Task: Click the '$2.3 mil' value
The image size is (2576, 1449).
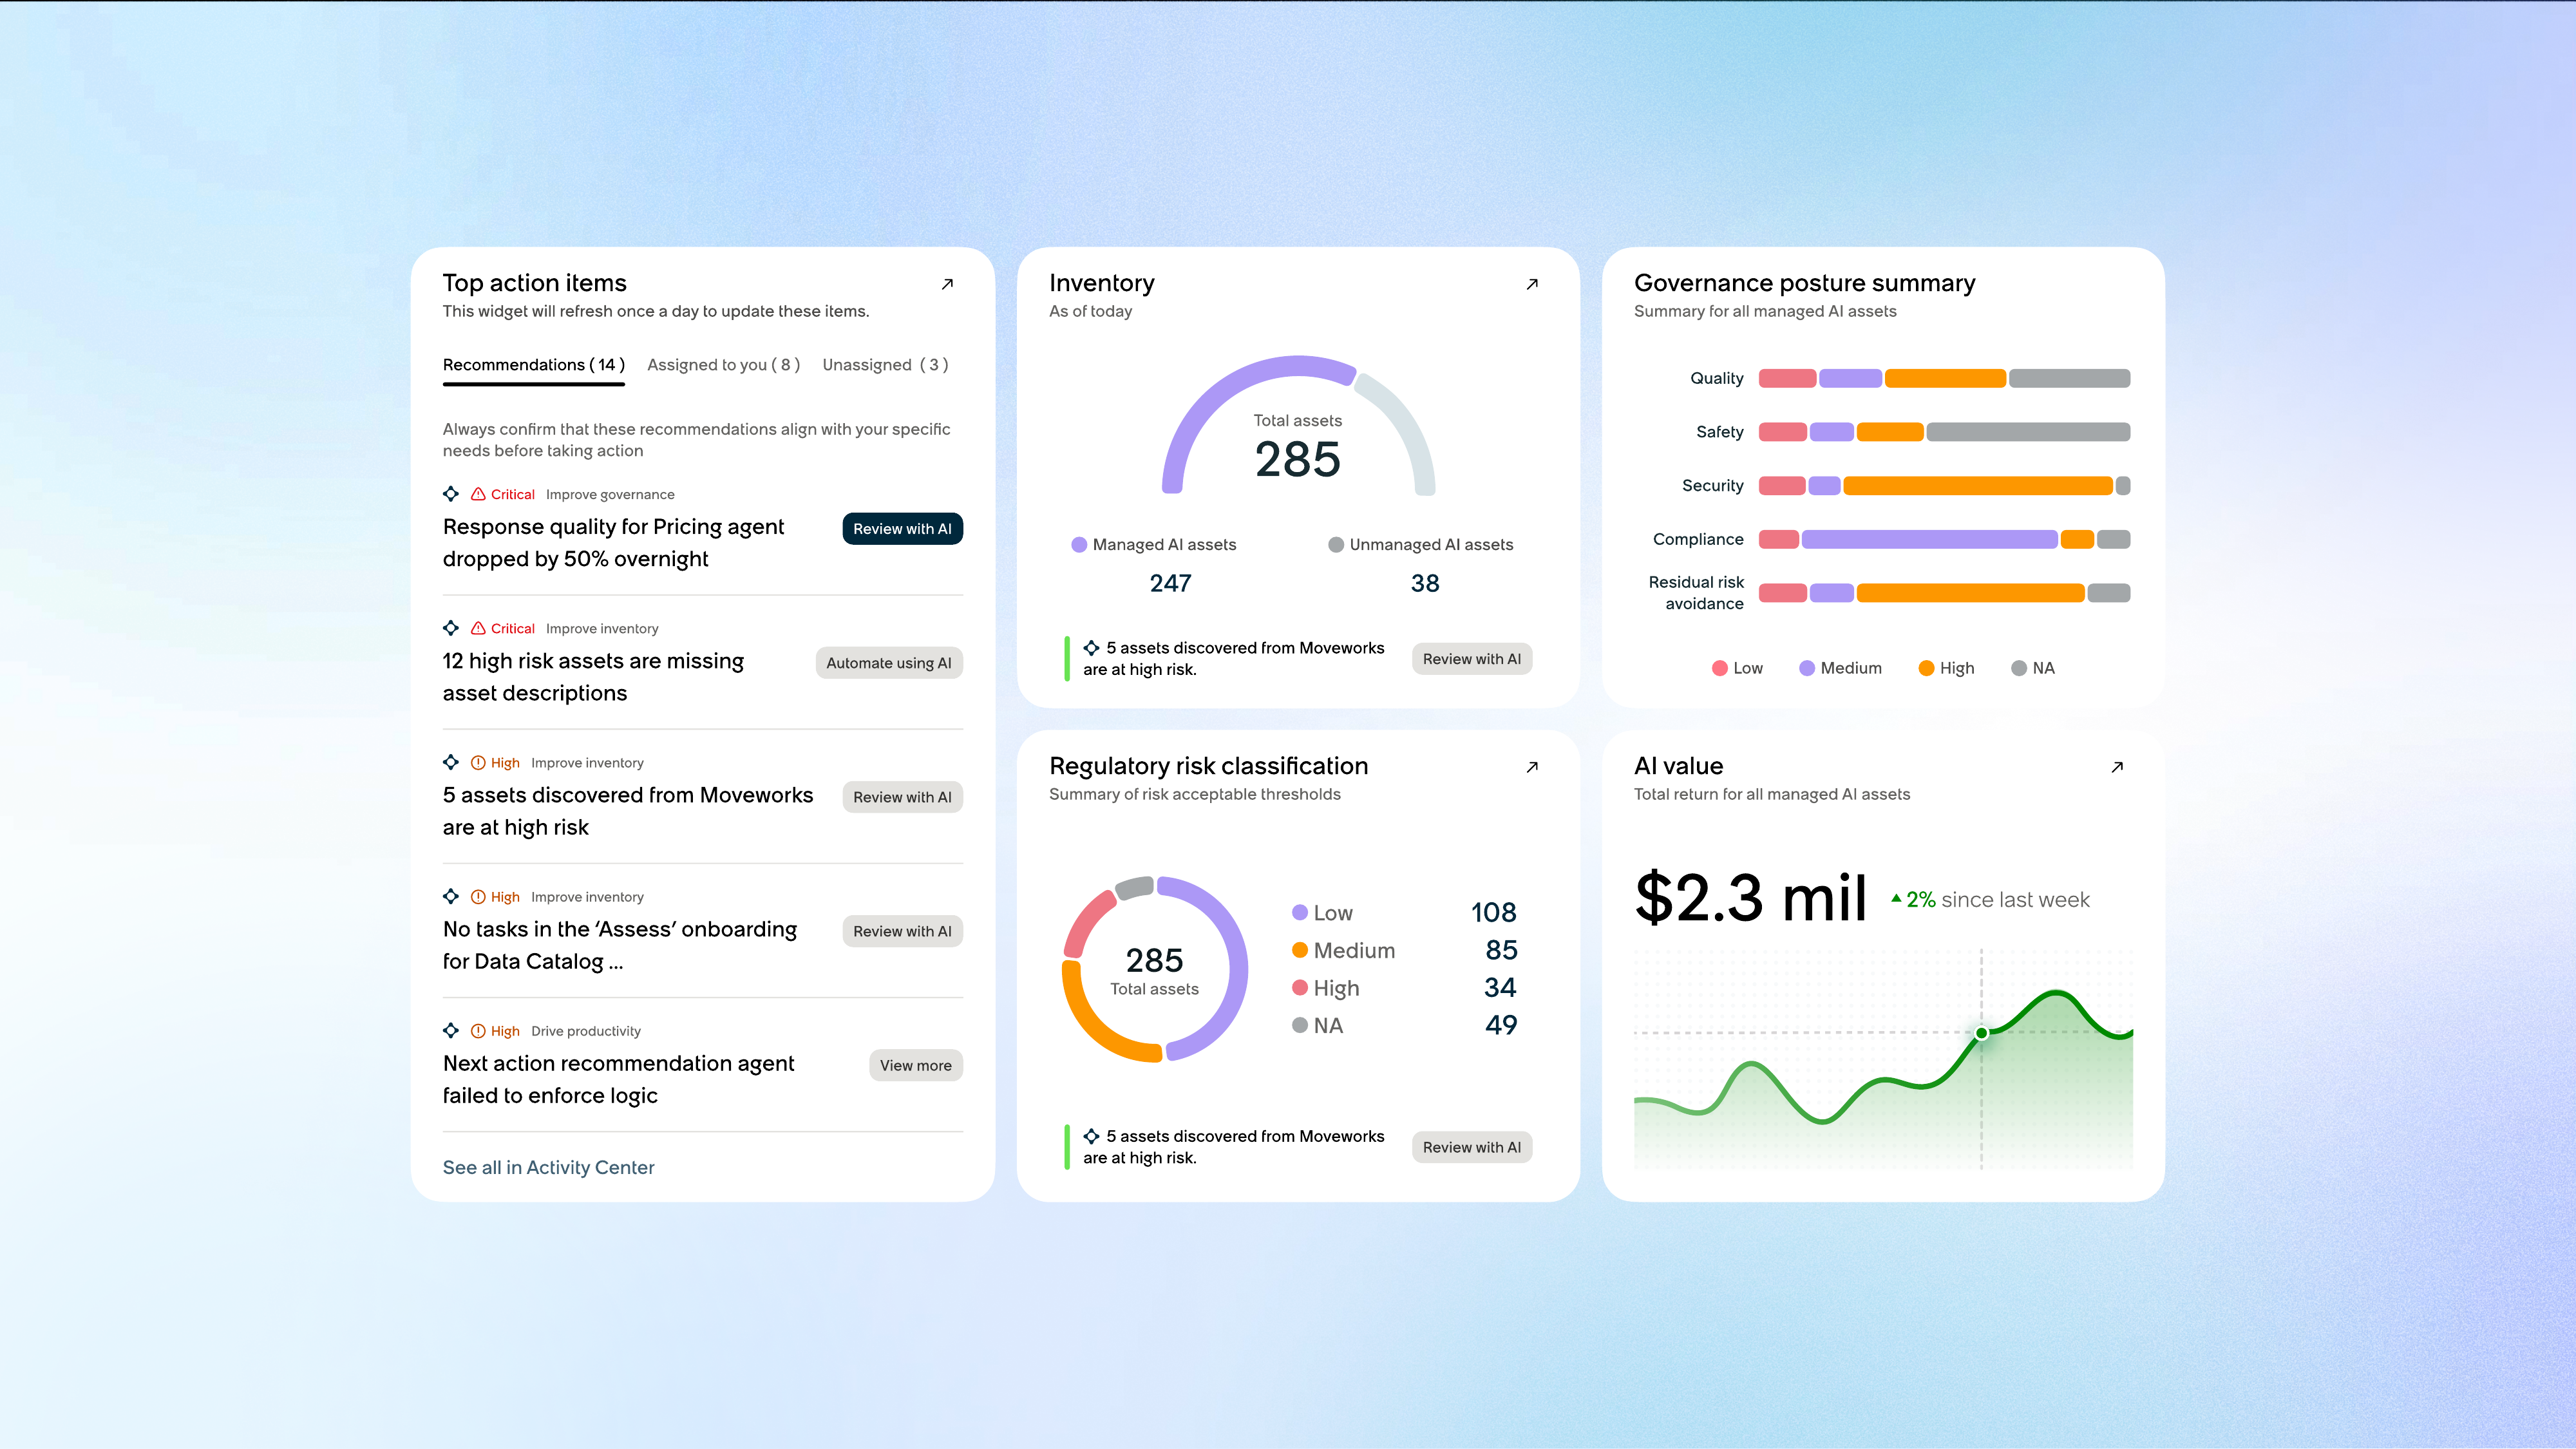Action: 1750,897
